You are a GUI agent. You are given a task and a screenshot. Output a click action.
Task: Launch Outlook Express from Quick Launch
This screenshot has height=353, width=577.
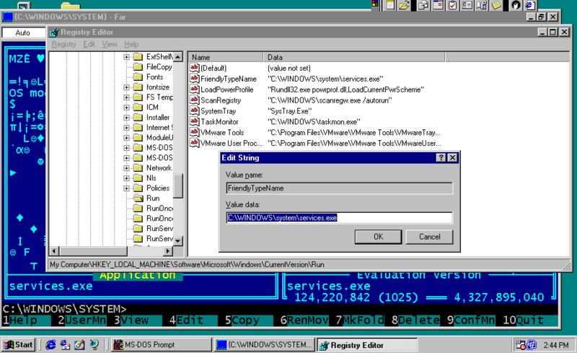pyautogui.click(x=65, y=345)
